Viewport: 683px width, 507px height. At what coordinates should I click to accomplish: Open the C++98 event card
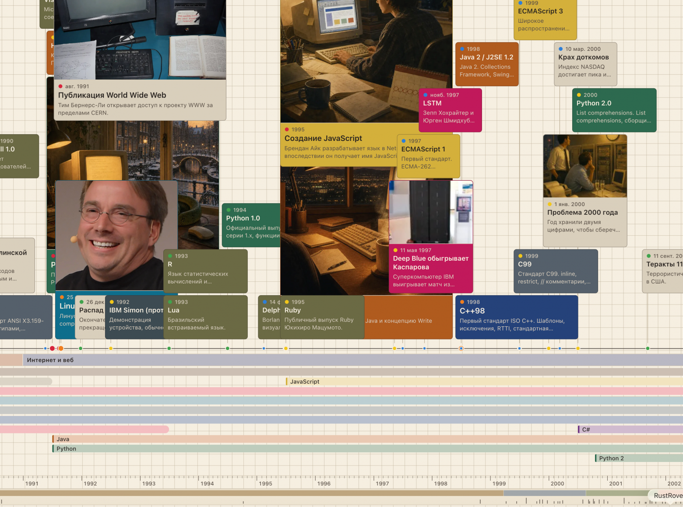[x=517, y=317]
